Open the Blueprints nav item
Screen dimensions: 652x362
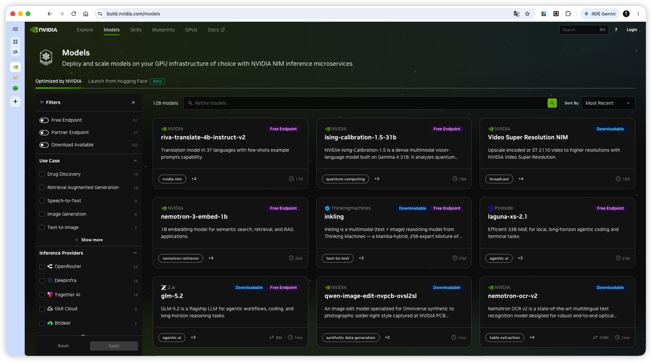pos(163,30)
